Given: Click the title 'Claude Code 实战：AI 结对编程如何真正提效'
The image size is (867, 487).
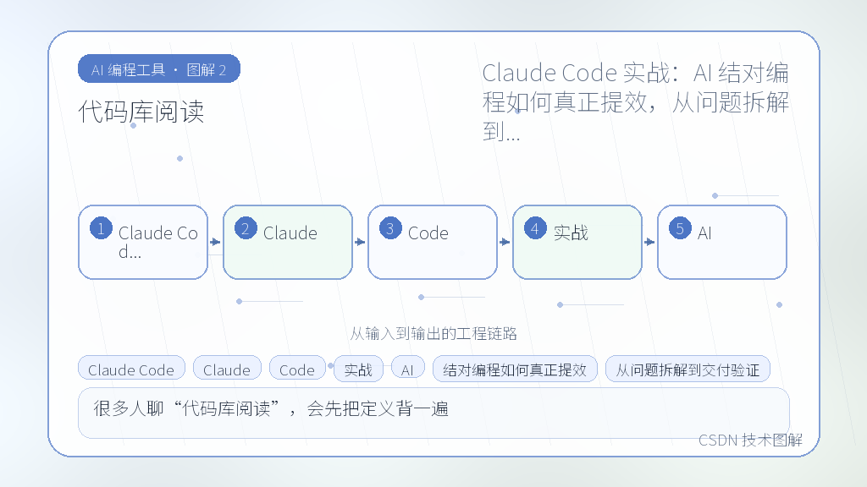Looking at the screenshot, I should pos(635,102).
